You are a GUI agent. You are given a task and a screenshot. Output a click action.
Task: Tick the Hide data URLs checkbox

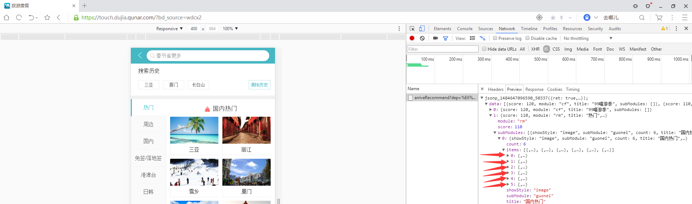click(484, 49)
